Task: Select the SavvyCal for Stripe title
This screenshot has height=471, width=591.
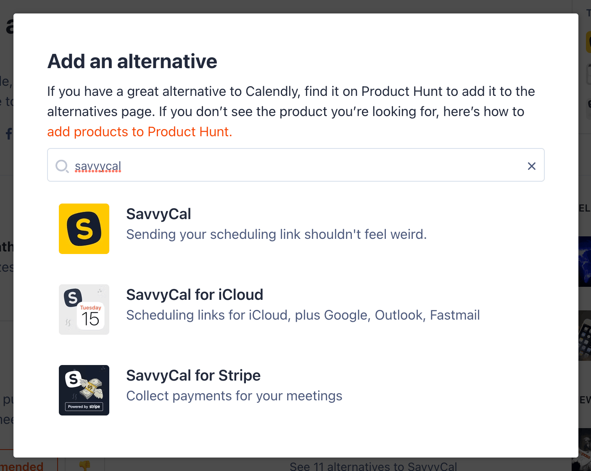Action: [x=193, y=376]
